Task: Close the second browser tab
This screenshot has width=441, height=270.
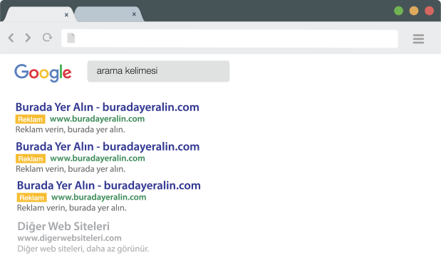Action: click(134, 14)
